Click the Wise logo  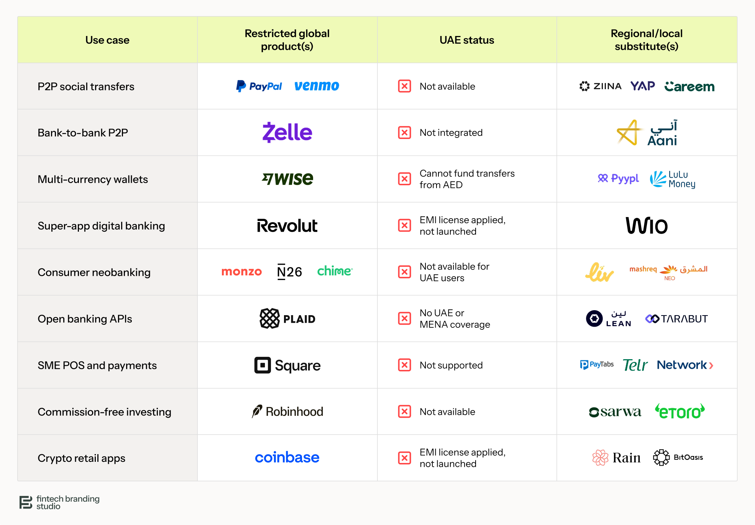coord(287,179)
